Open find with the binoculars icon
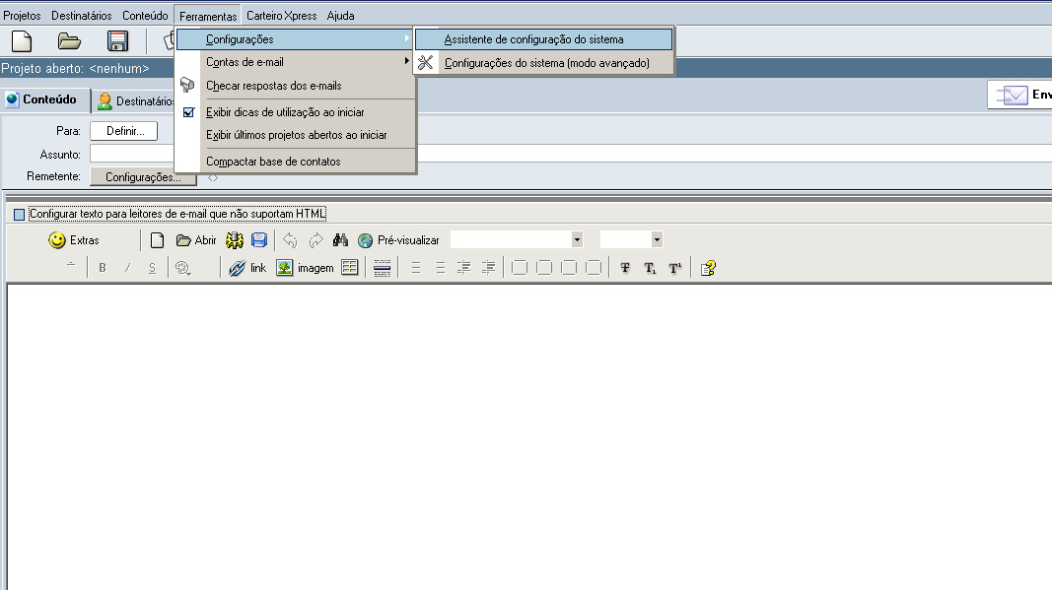Image resolution: width=1052 pixels, height=590 pixels. click(341, 240)
